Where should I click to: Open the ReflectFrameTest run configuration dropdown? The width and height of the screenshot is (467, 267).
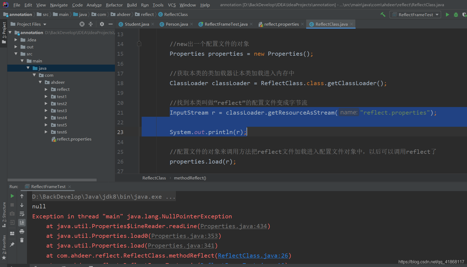click(x=415, y=15)
